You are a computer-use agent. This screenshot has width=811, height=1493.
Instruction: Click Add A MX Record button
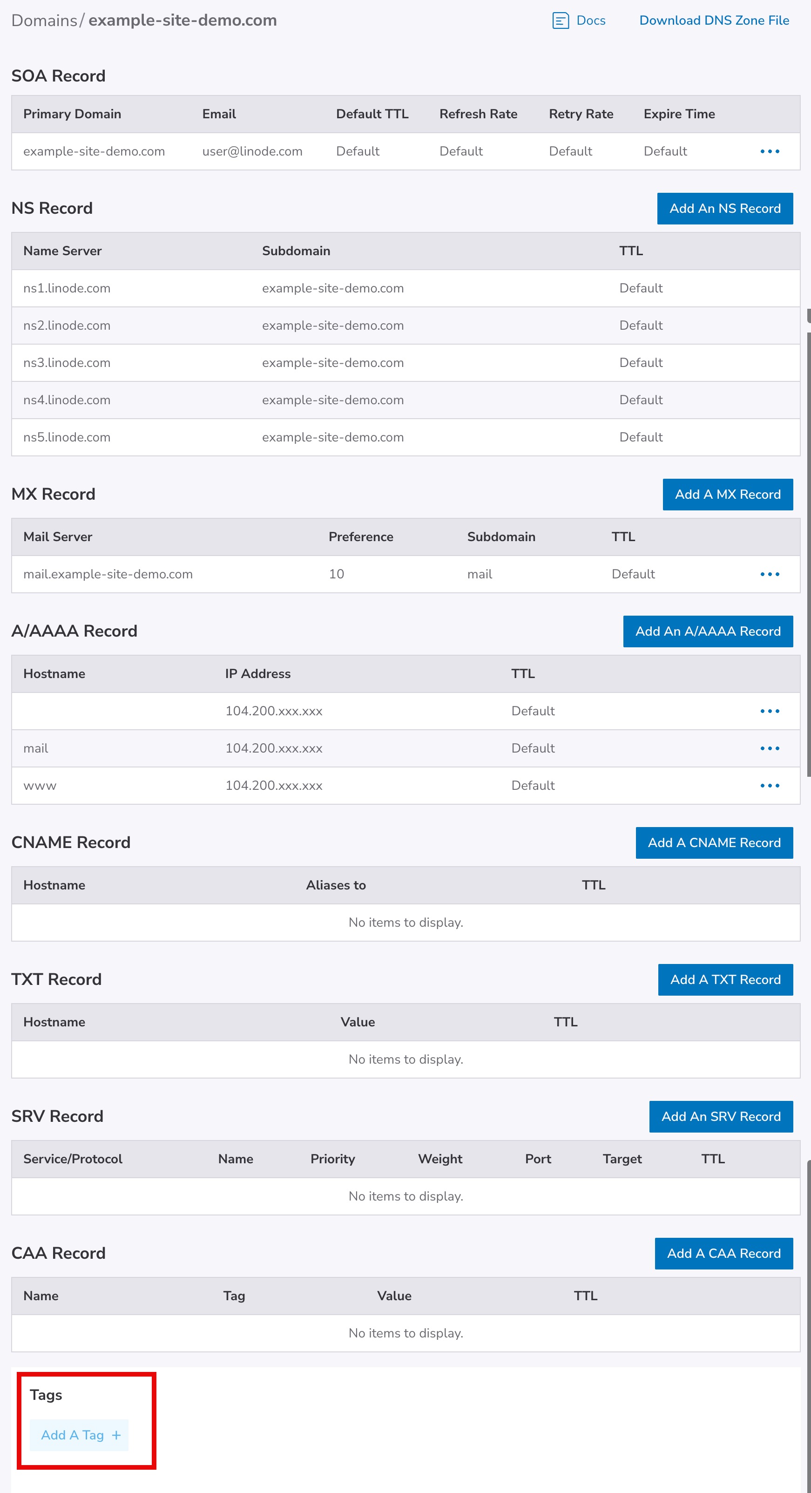[728, 495]
